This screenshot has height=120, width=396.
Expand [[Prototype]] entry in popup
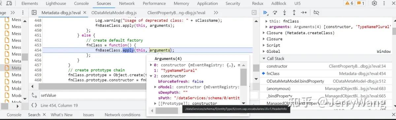click(155, 103)
